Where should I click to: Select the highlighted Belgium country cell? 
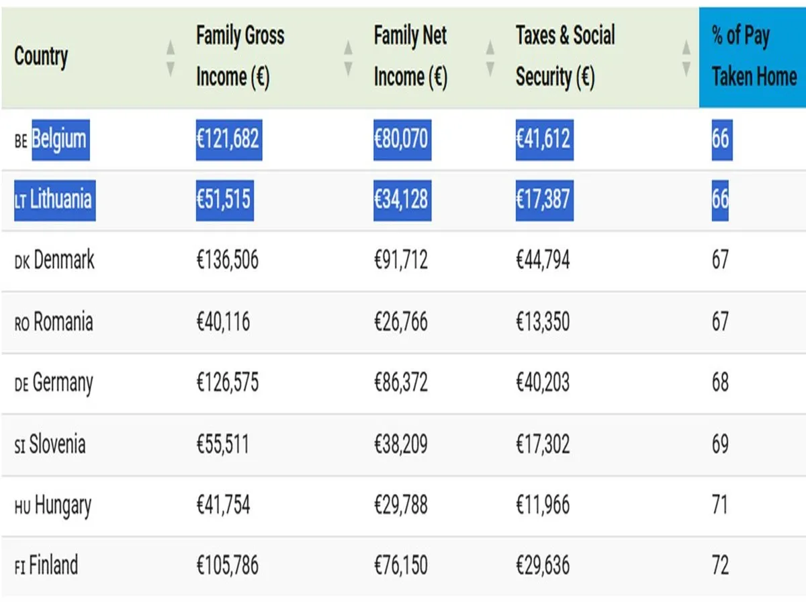click(x=59, y=139)
